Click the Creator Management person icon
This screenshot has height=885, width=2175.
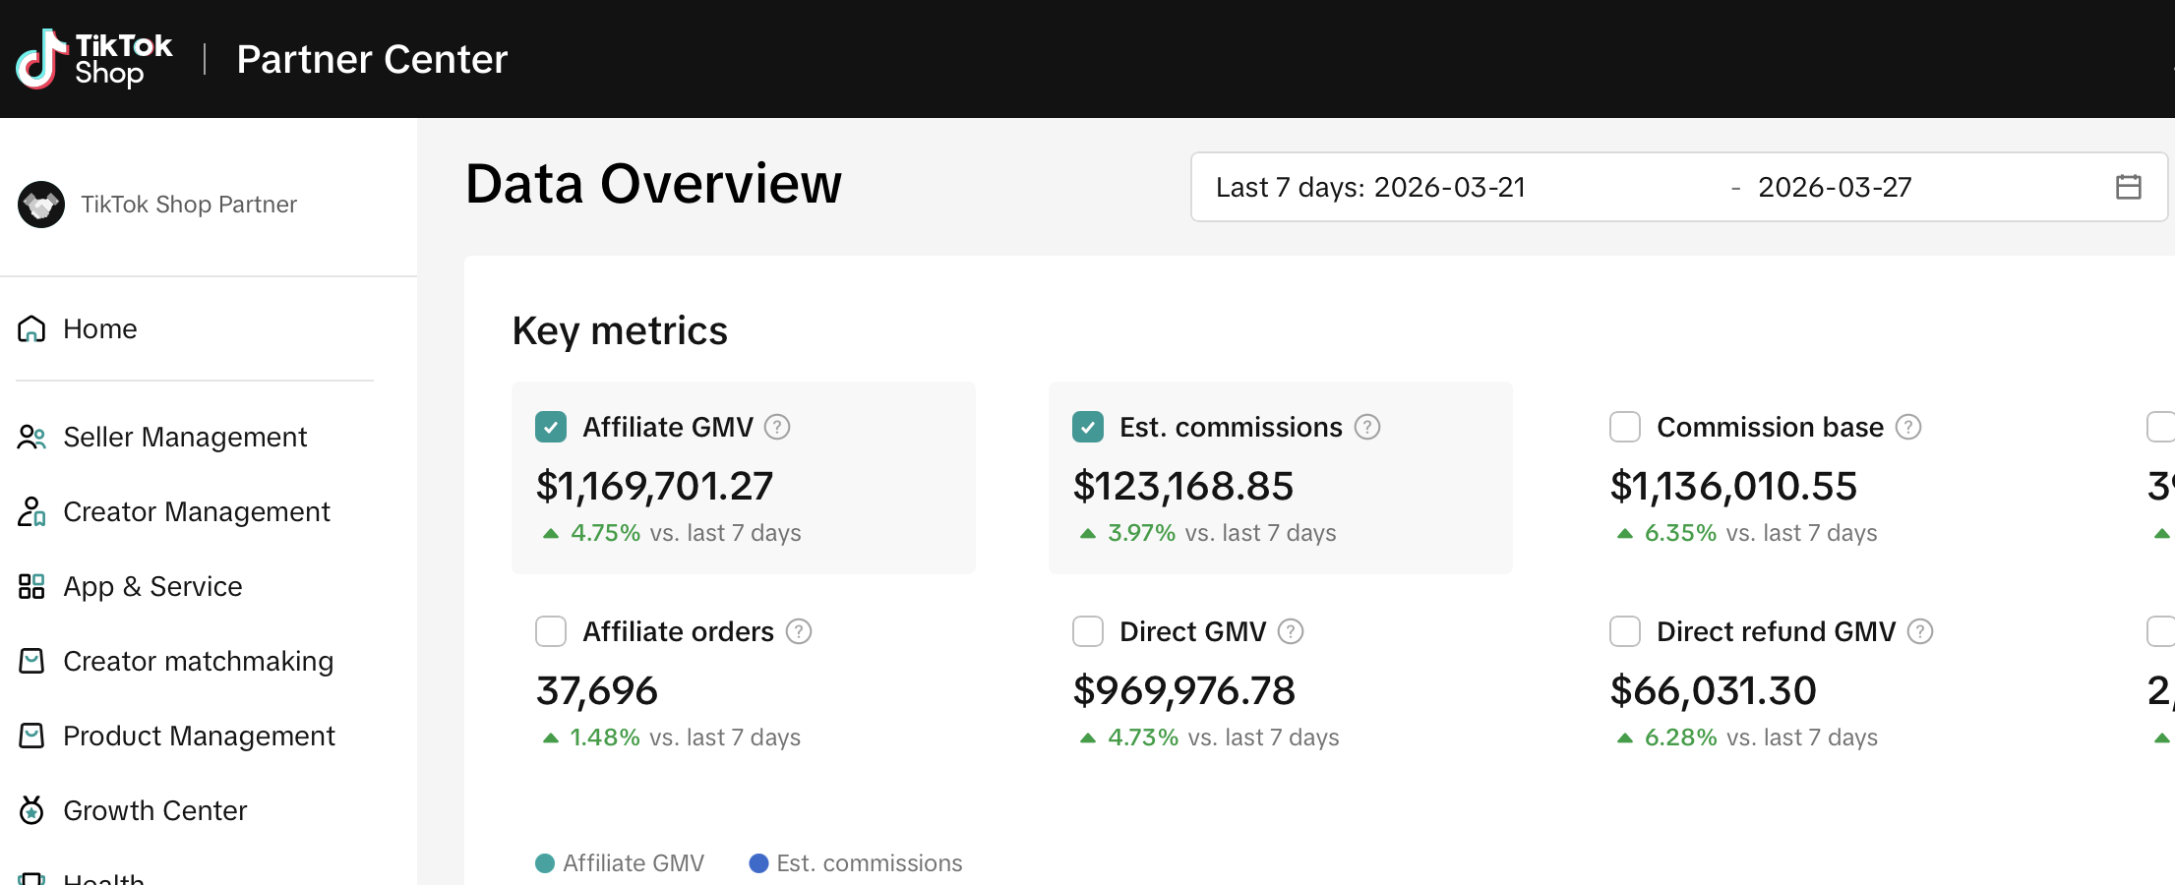click(x=31, y=511)
